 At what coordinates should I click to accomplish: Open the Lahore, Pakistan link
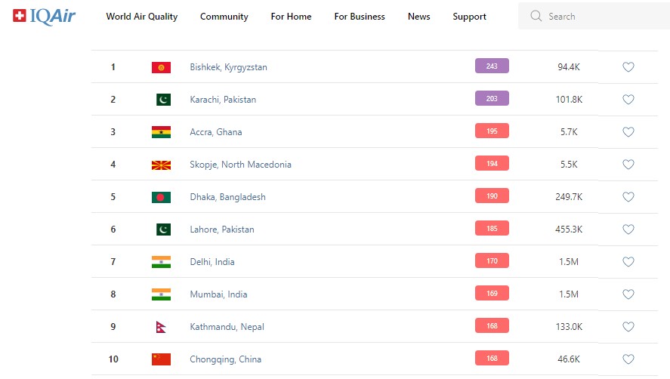point(222,230)
